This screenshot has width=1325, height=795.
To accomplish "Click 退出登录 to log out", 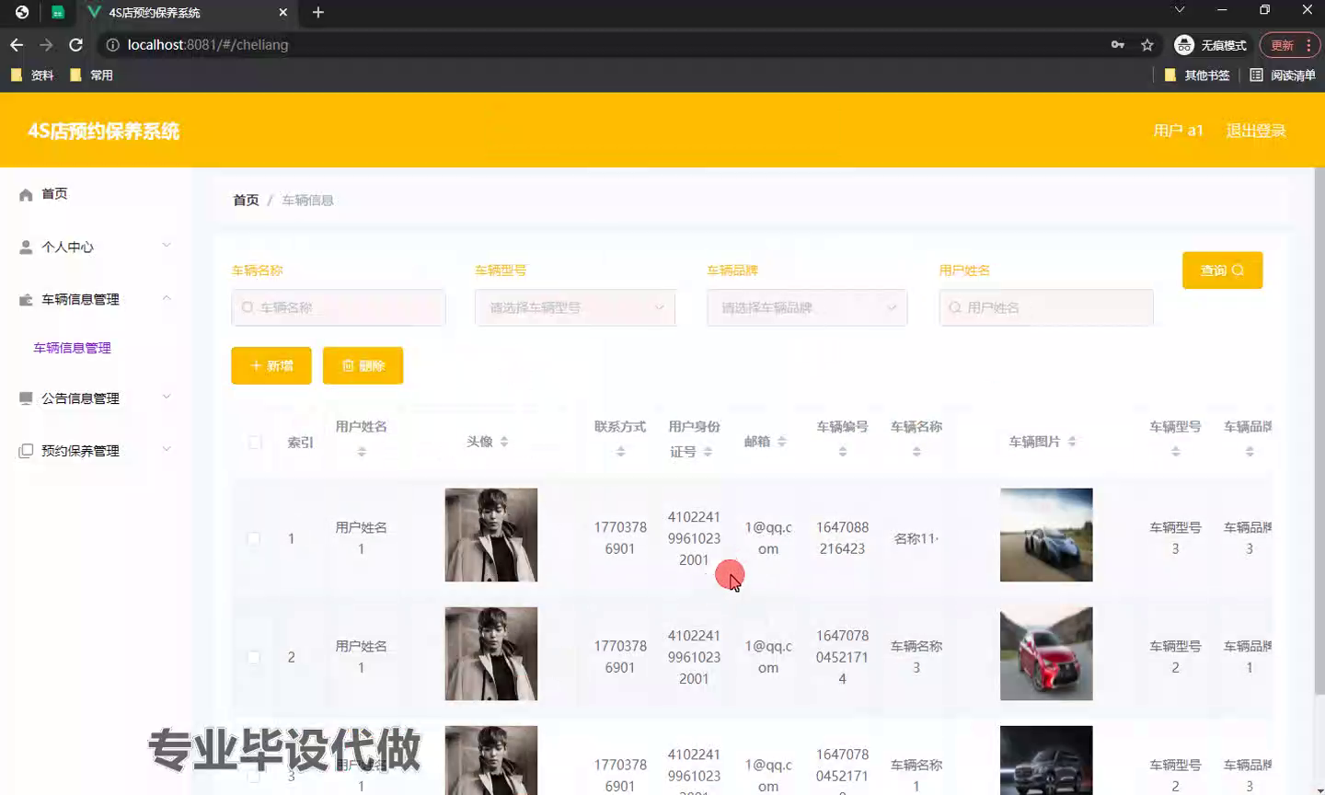I will (x=1256, y=131).
